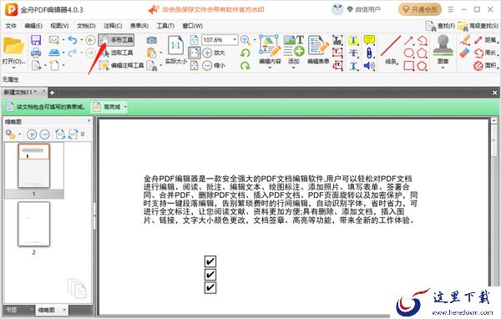This screenshot has width=501, height=319.
Task: Switch to the Bookmarks (书签) panel tab
Action: tap(12, 310)
